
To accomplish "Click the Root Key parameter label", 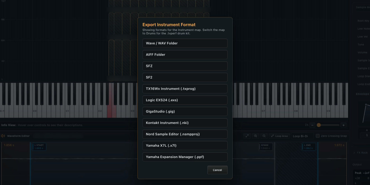I will tap(363, 21).
